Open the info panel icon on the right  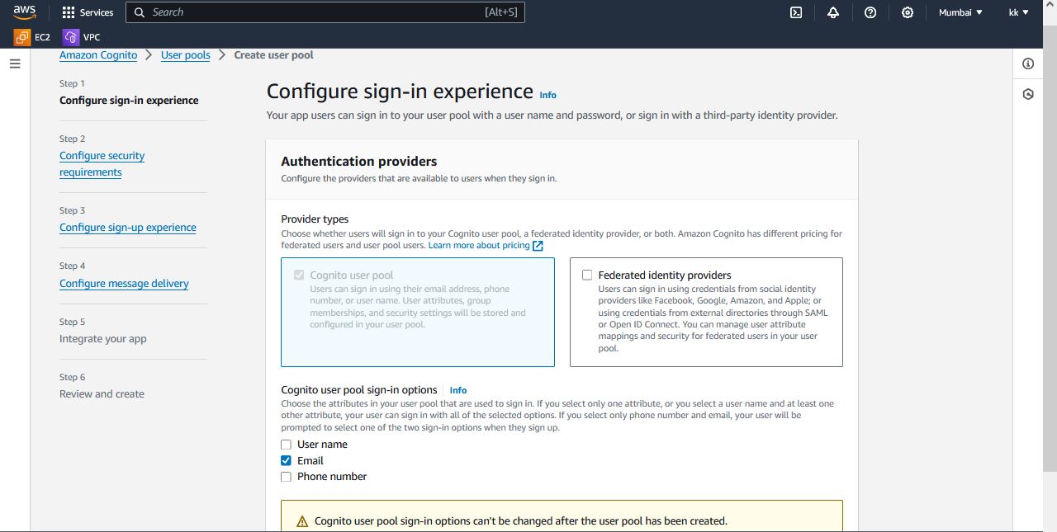1028,64
